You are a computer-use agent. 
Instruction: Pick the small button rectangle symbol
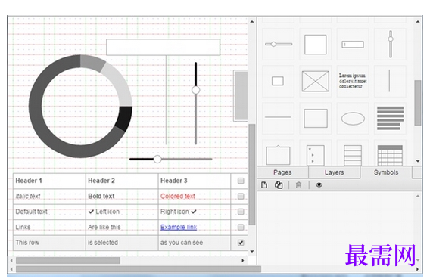click(x=279, y=81)
